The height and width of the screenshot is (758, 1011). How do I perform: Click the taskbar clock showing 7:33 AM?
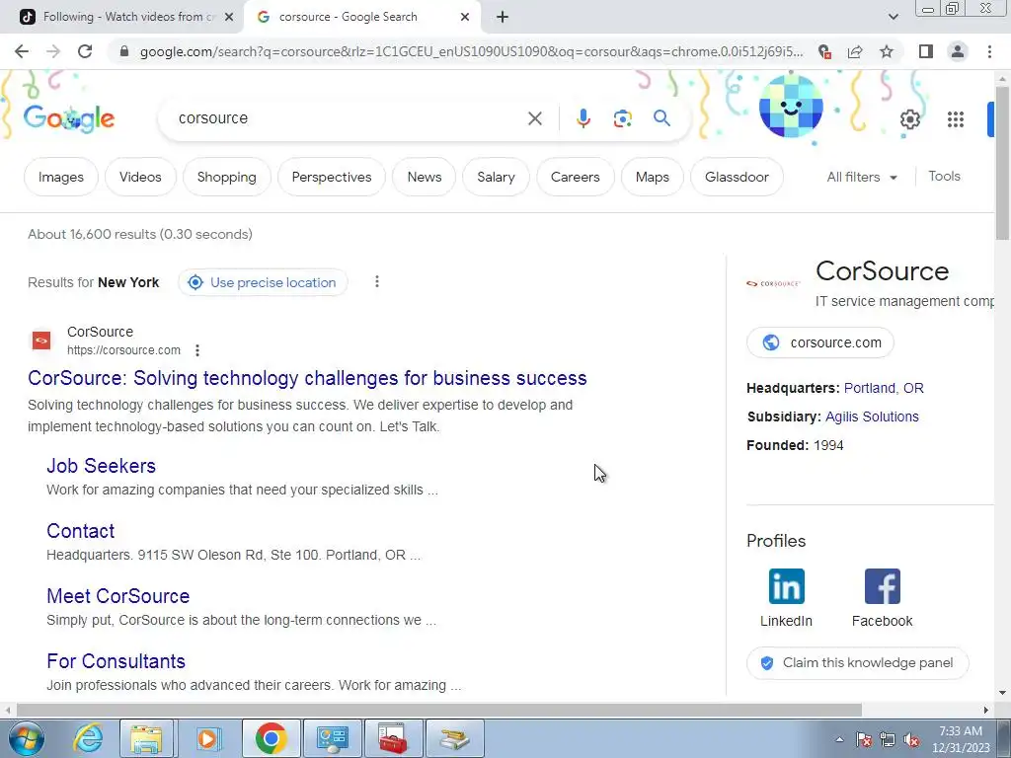pos(960,739)
